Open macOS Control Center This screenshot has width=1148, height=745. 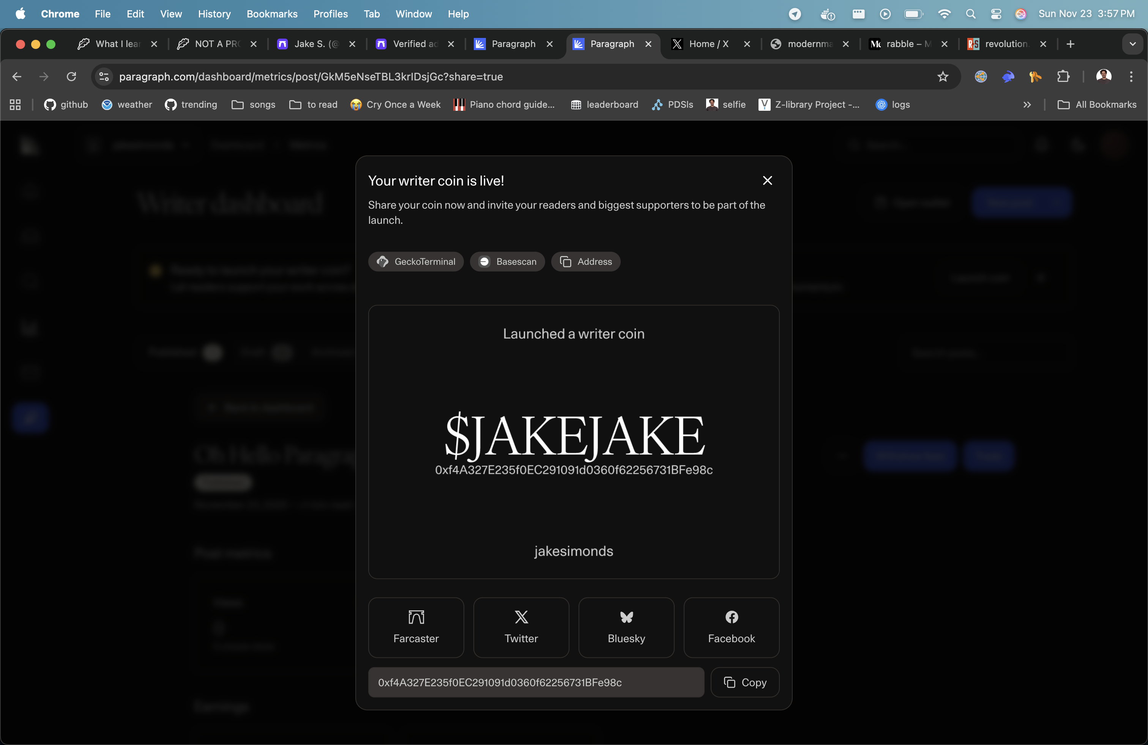point(996,14)
